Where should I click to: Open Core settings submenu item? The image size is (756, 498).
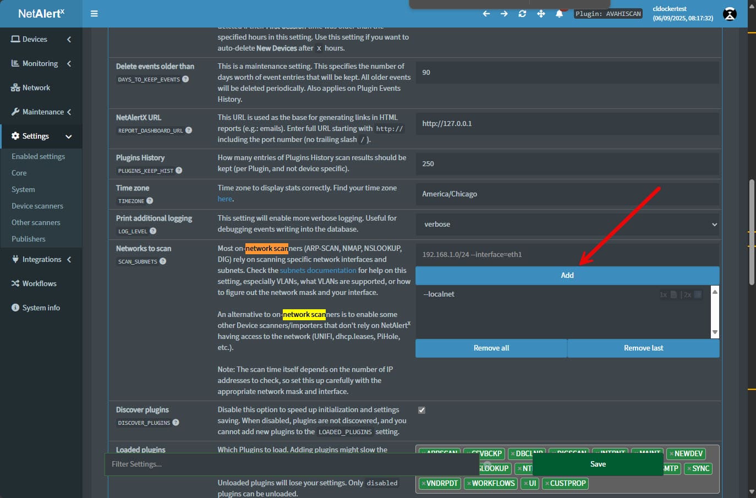pyautogui.click(x=19, y=173)
